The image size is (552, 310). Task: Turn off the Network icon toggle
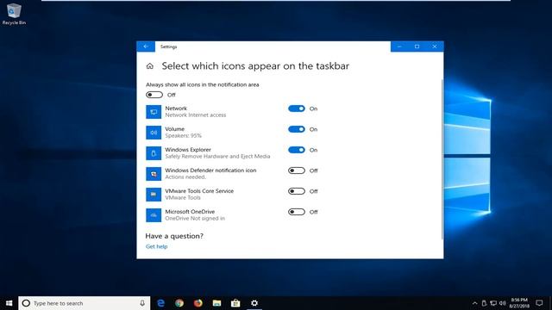(297, 108)
